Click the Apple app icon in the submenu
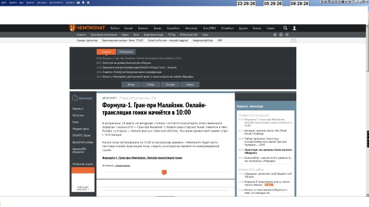The height and width of the screenshot is (207, 369). [x=275, y=34]
